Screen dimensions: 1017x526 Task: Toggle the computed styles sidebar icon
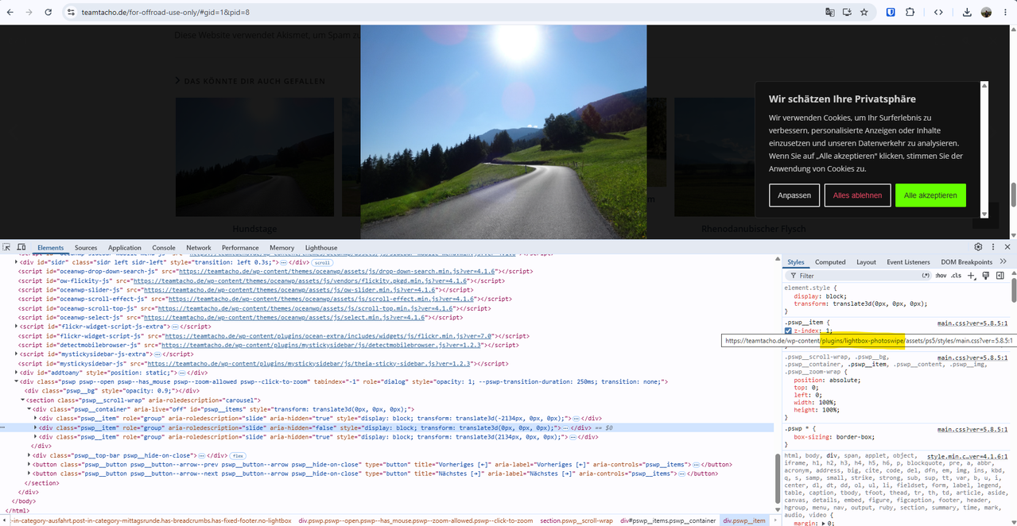point(999,276)
